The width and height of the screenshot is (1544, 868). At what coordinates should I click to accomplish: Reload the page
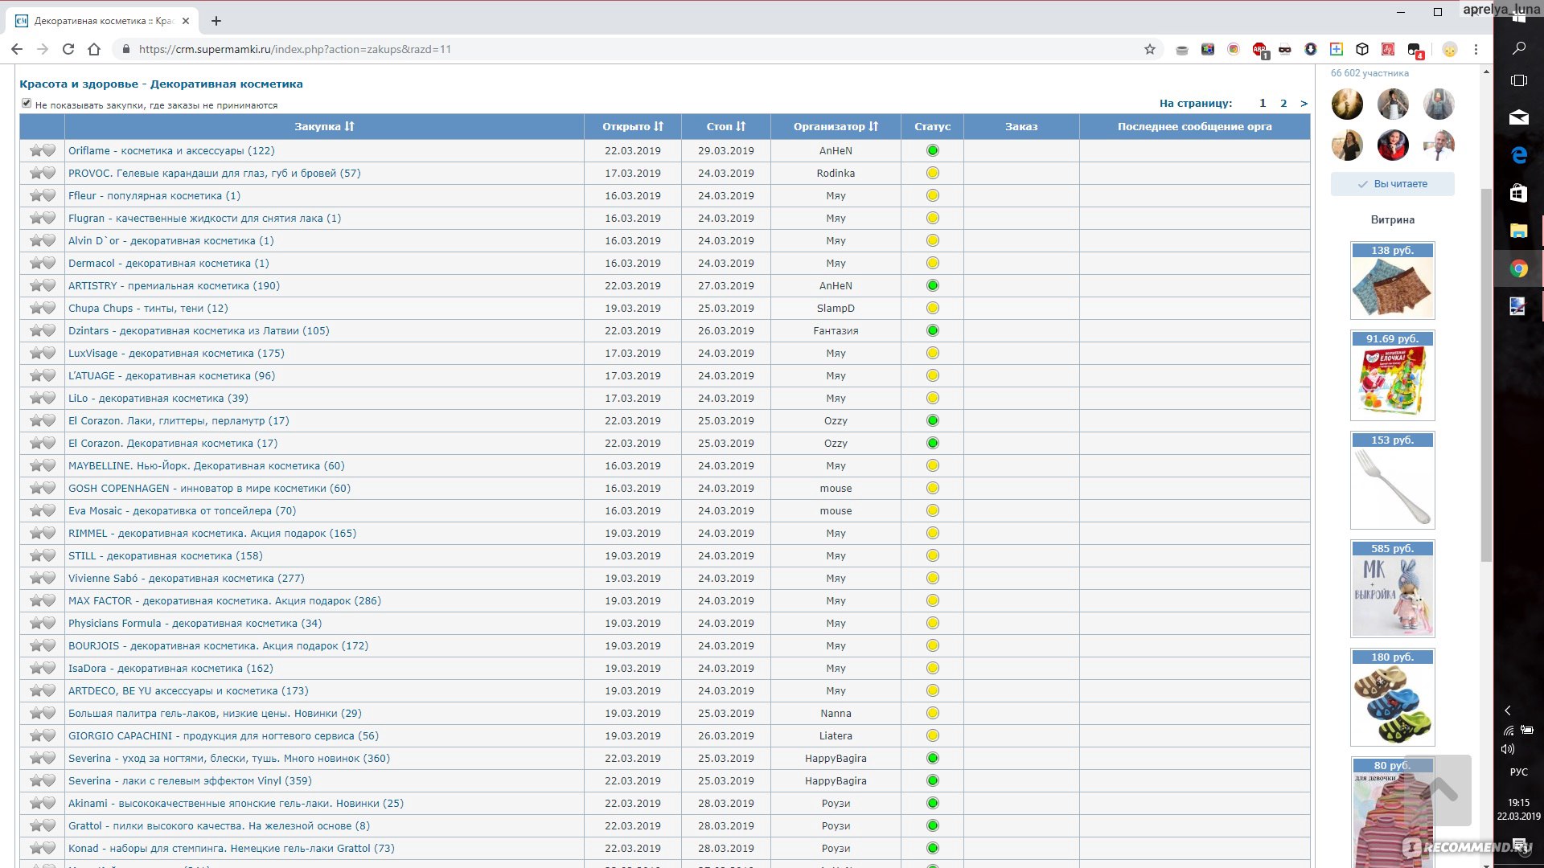(x=68, y=49)
